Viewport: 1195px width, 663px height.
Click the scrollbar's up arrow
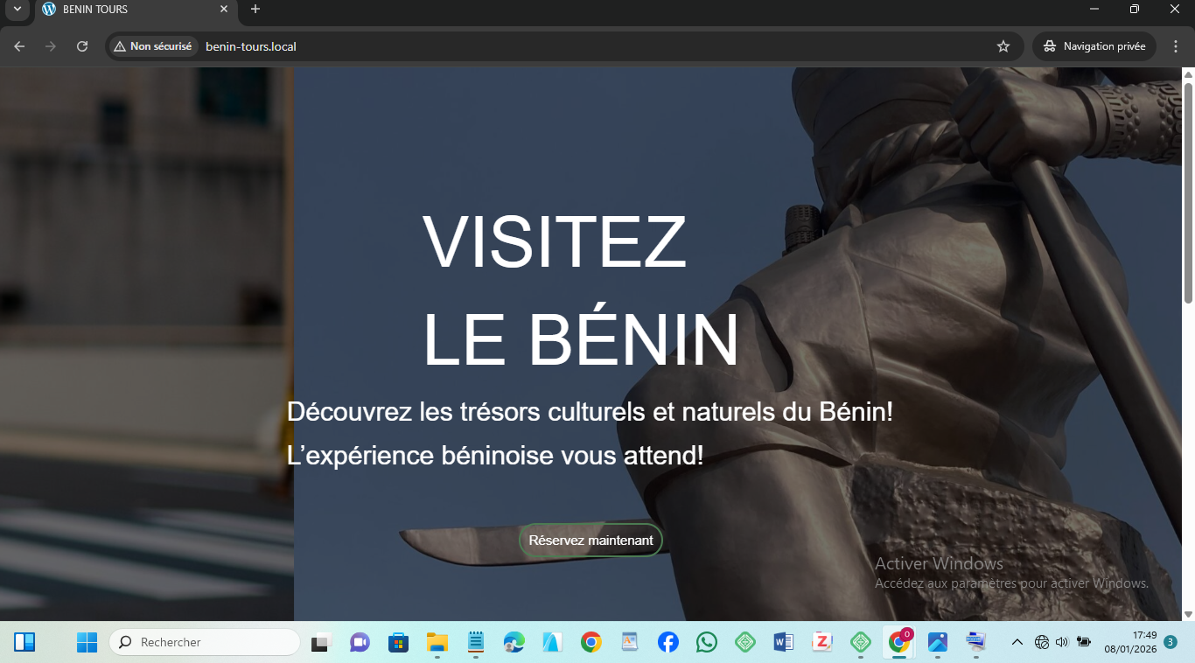pos(1188,74)
